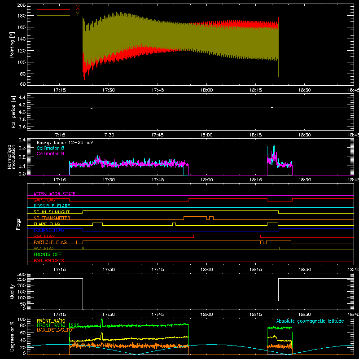Click the olive Y legend line sample
Screen dimensions: 359x359
click(x=53, y=15)
